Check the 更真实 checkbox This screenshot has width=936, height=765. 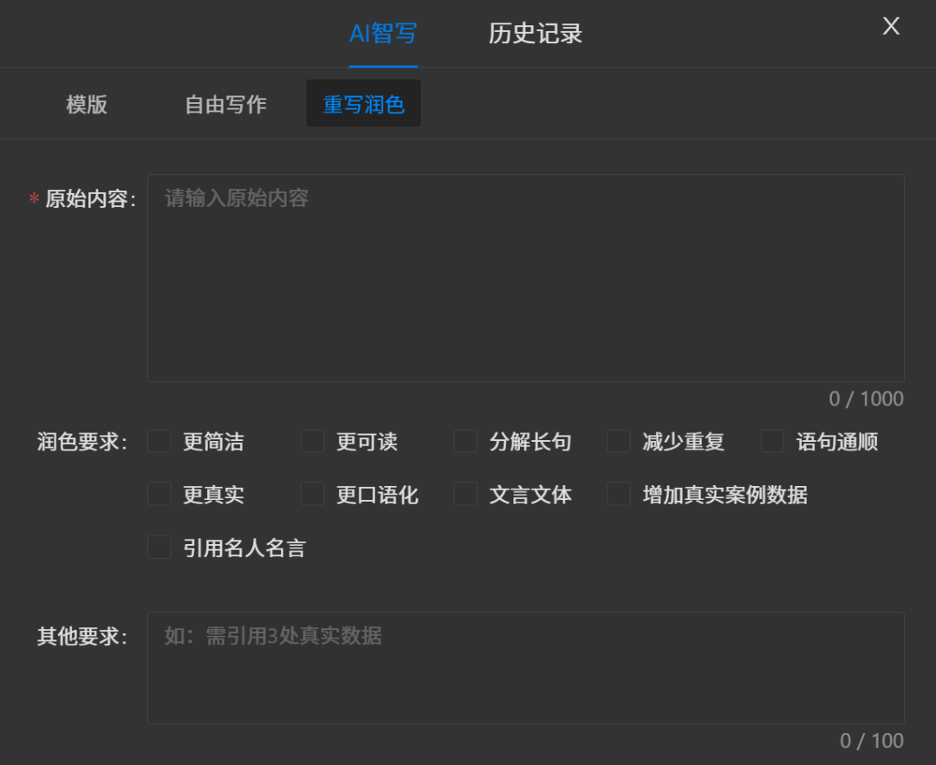159,495
